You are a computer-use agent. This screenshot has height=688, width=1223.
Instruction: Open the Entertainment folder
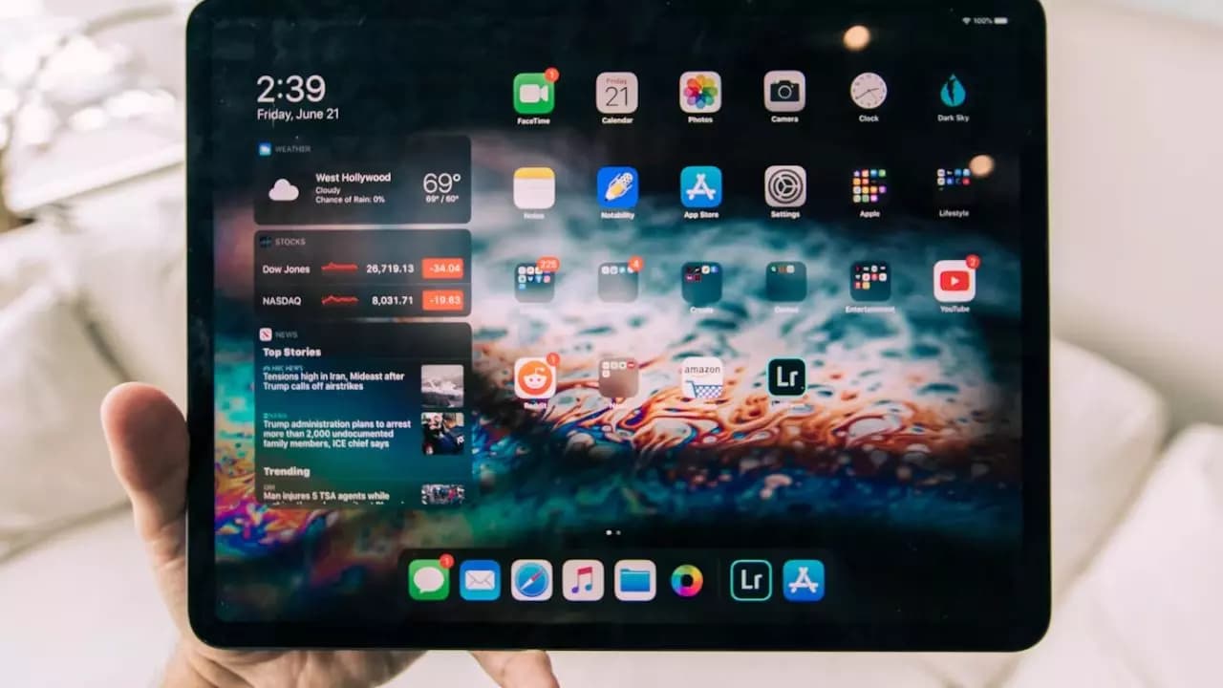[870, 281]
